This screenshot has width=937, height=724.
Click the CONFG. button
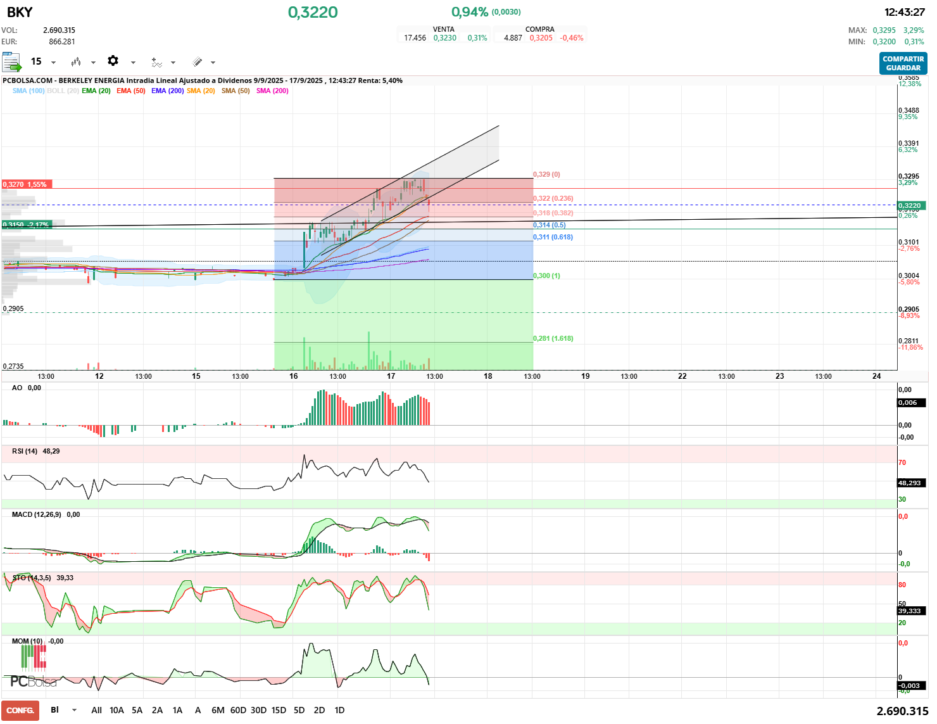(20, 711)
